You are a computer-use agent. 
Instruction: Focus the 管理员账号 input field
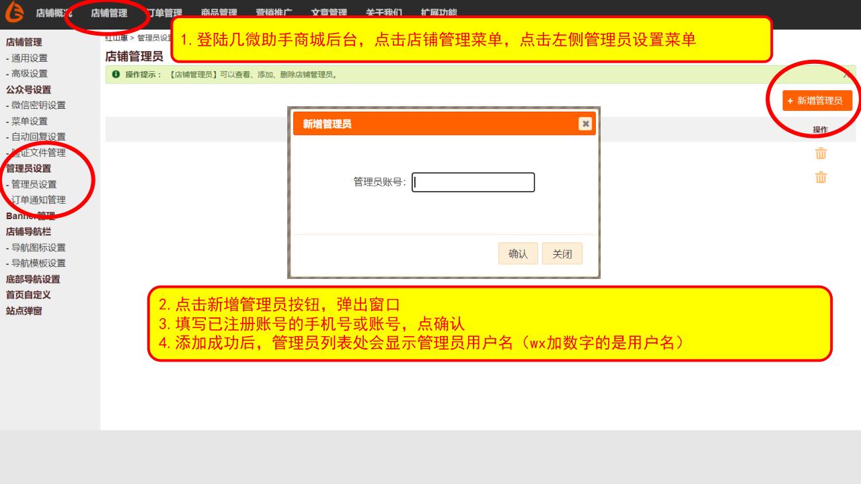[x=474, y=182]
